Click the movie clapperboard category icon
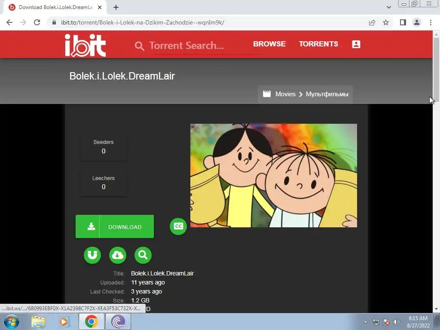 (266, 94)
